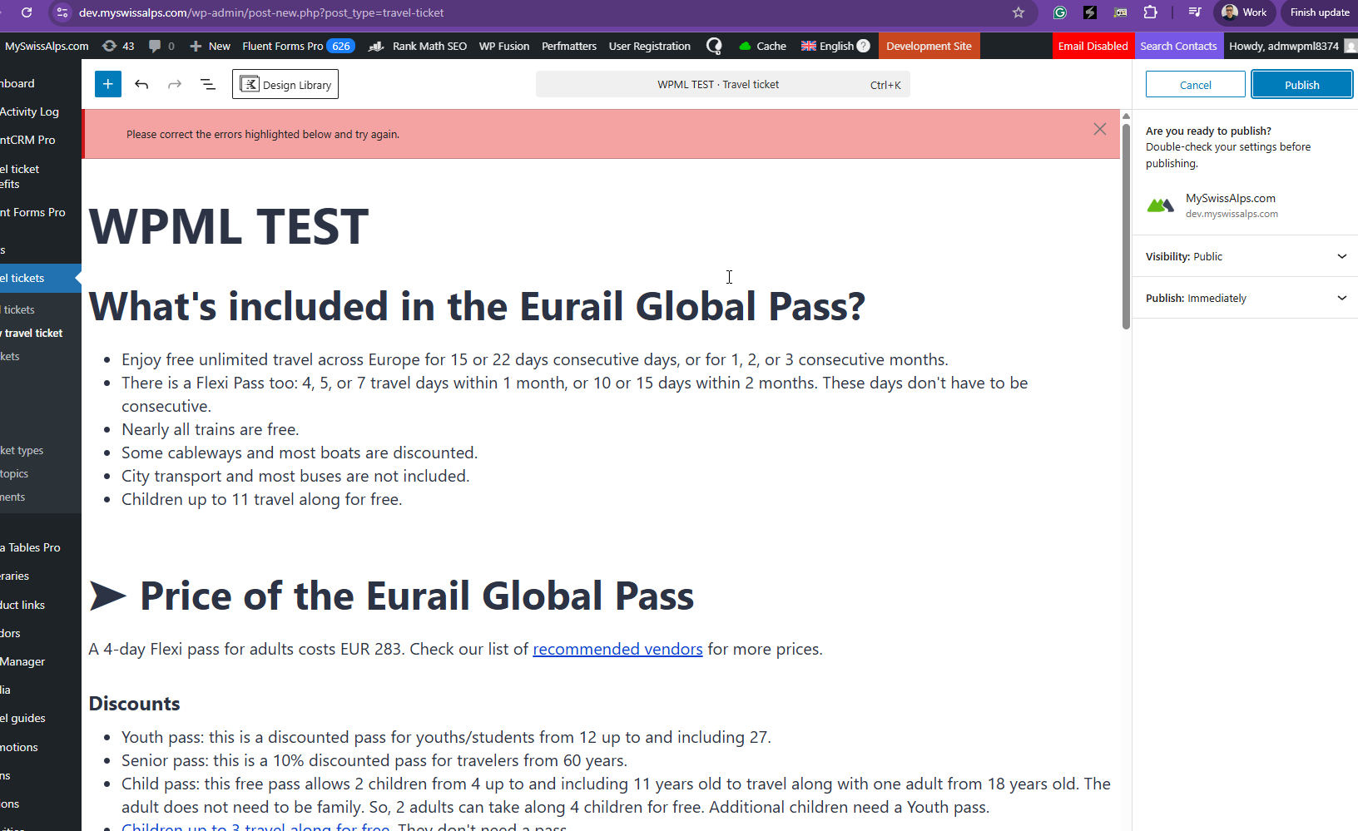Image resolution: width=1358 pixels, height=831 pixels.
Task: Open the block inserter plus button
Action: coord(108,84)
